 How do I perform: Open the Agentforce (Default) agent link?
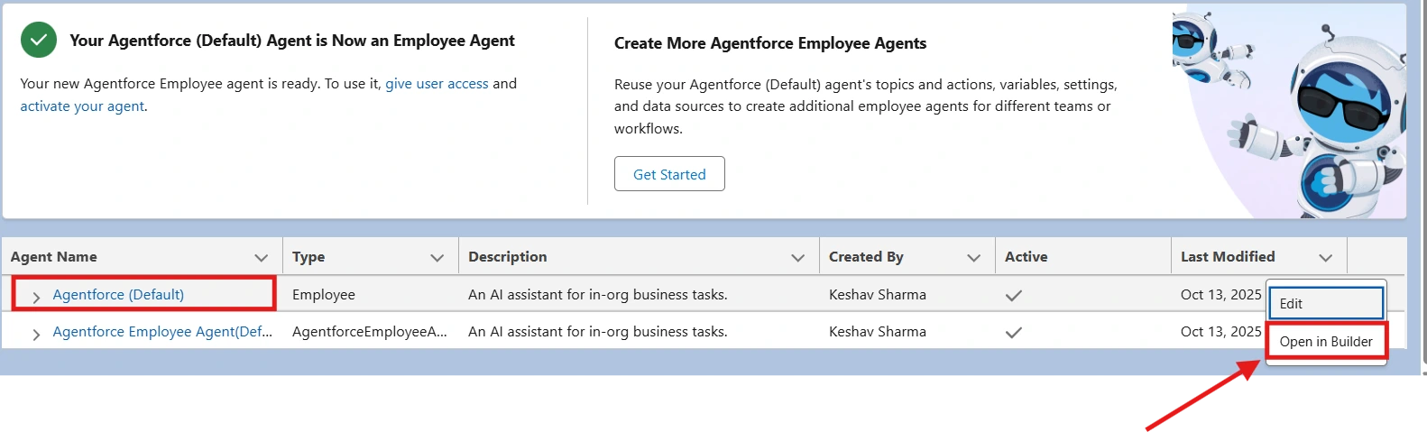point(118,295)
